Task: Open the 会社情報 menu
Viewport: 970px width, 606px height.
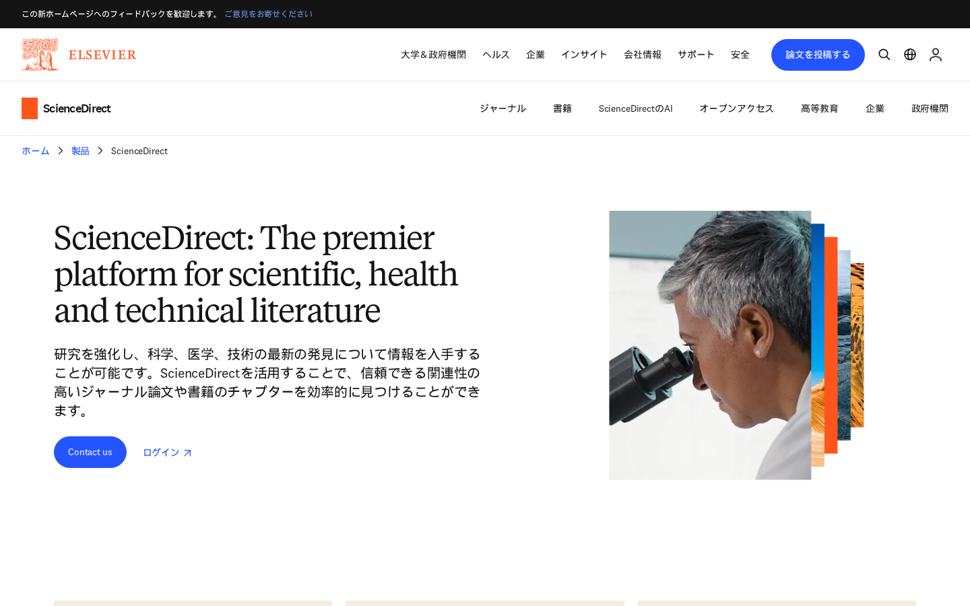Action: (x=643, y=55)
